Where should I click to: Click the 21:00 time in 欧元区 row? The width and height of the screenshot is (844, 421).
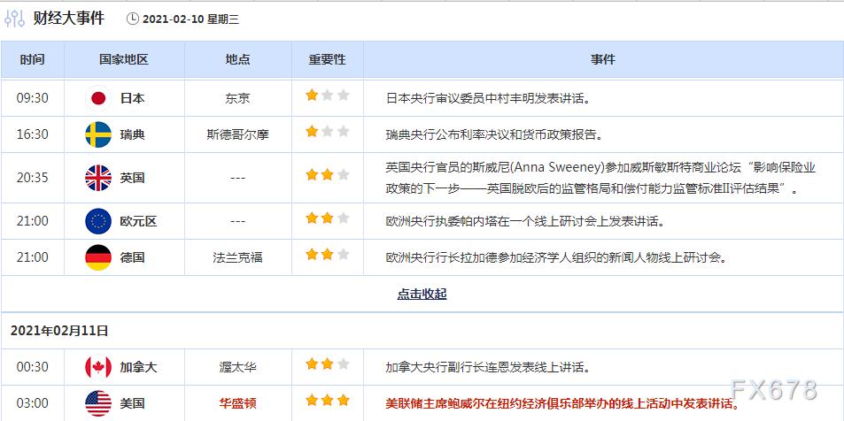pyautogui.click(x=32, y=221)
